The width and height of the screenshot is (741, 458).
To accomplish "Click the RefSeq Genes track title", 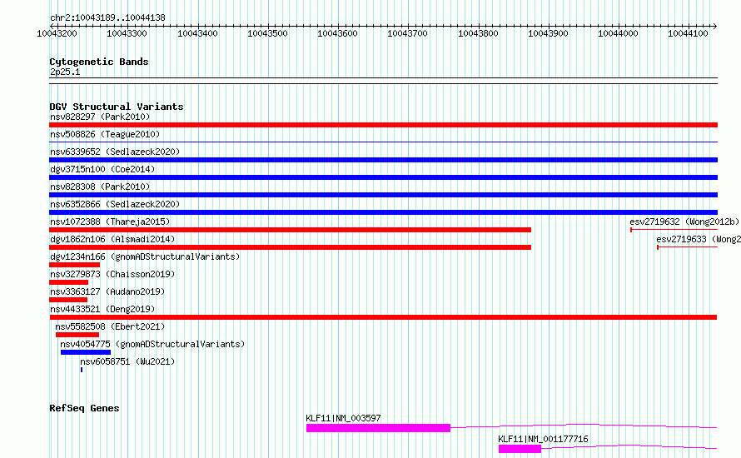I will [84, 408].
